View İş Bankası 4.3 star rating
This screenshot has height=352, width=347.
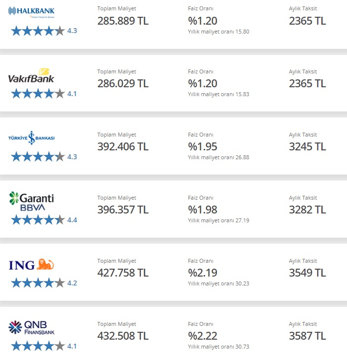[44, 157]
